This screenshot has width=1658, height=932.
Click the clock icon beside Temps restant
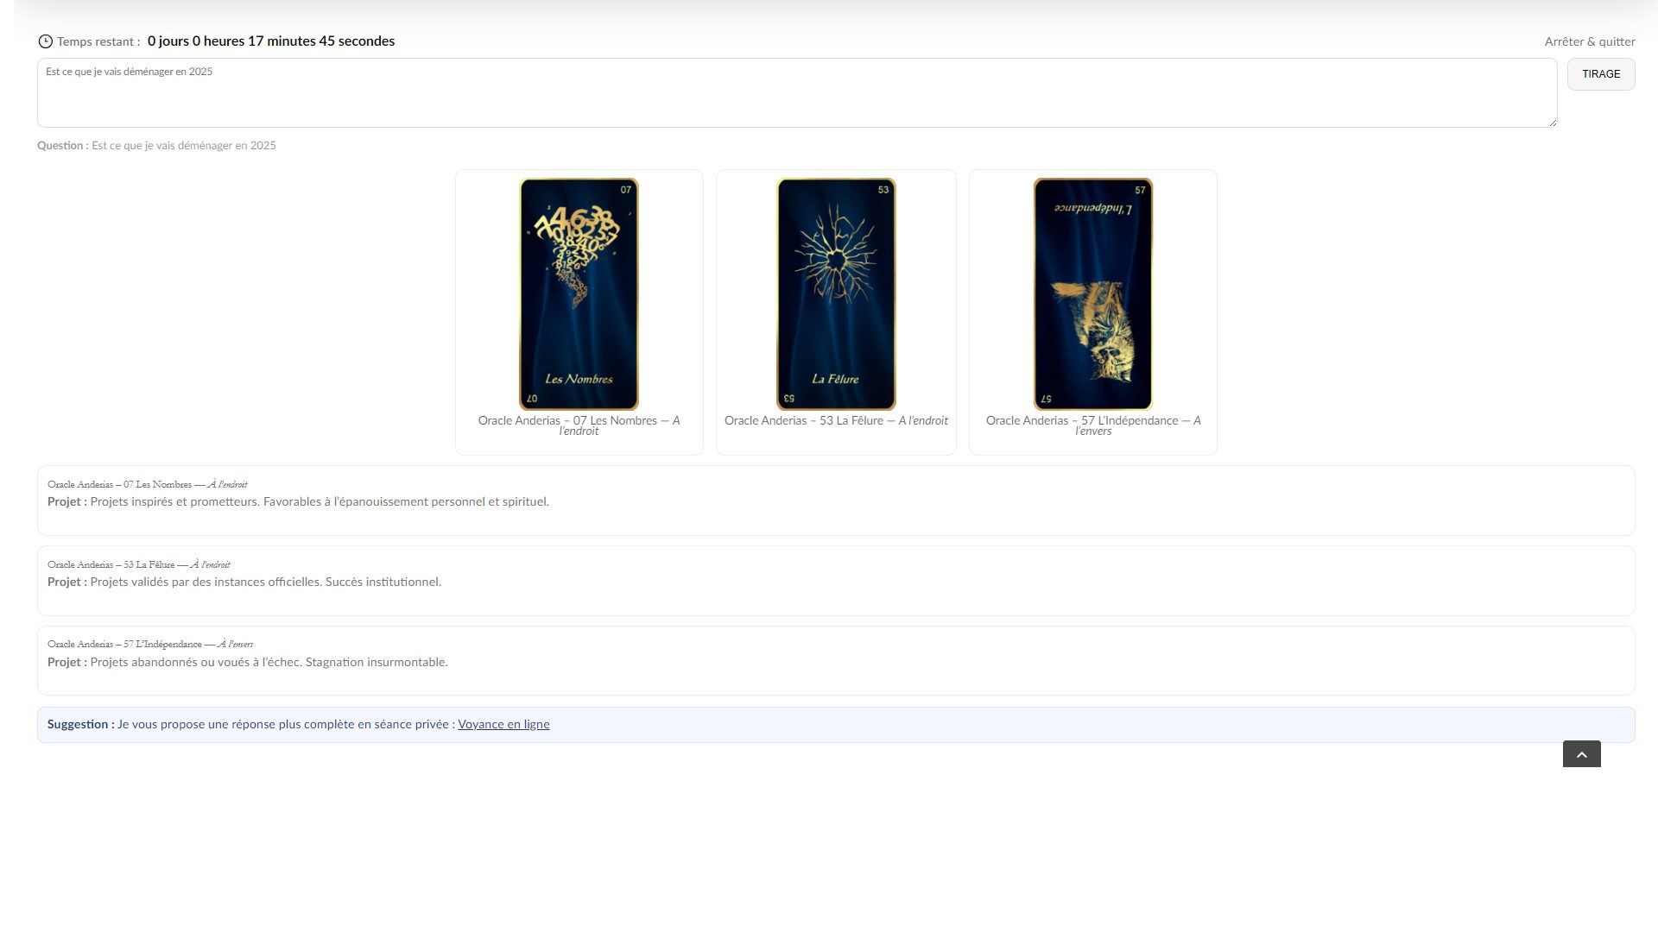coord(45,41)
